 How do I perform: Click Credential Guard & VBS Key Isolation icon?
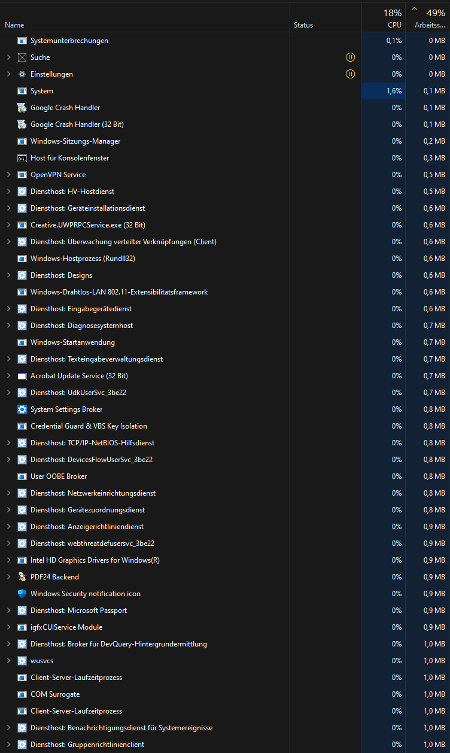22,426
